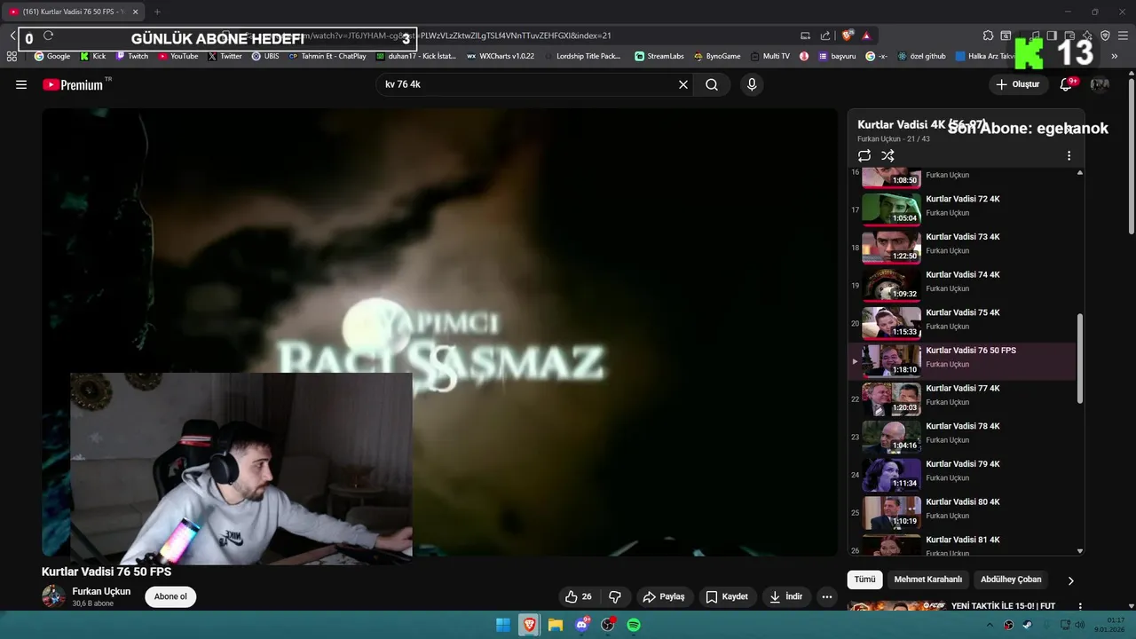Open Spotify from the taskbar
The image size is (1136, 639).
click(x=634, y=625)
